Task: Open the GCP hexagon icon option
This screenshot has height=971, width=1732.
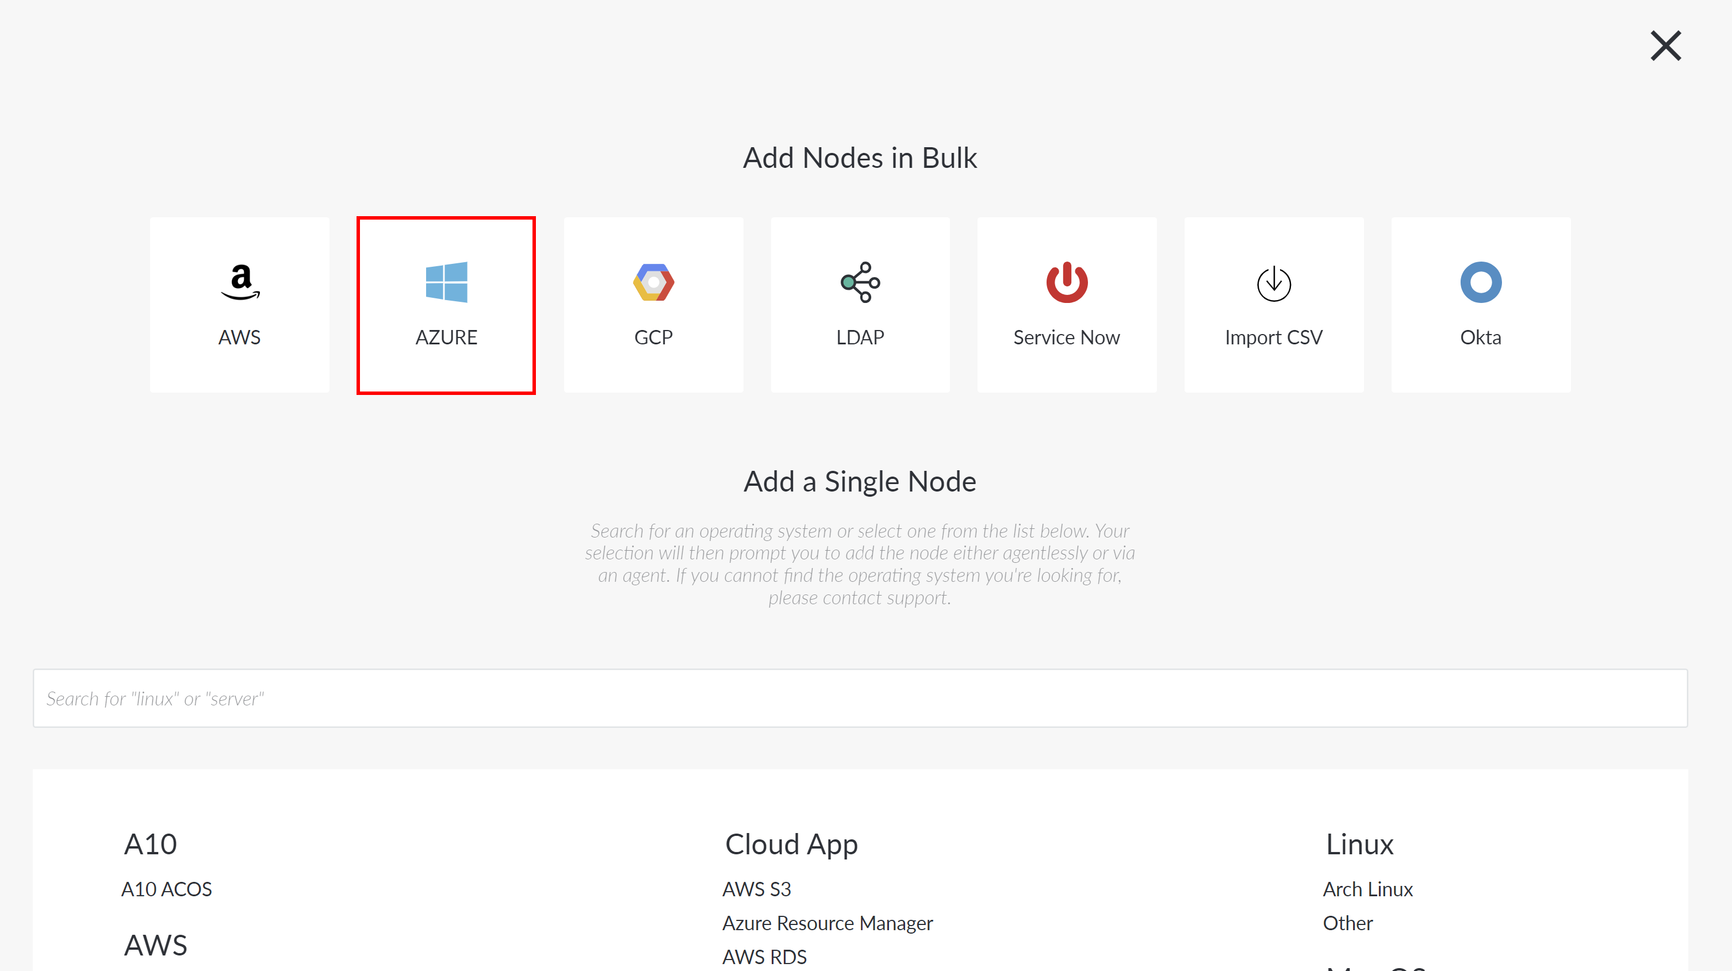Action: tap(654, 282)
